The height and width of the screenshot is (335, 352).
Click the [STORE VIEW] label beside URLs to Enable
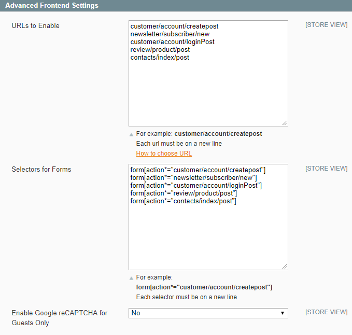tap(326, 25)
